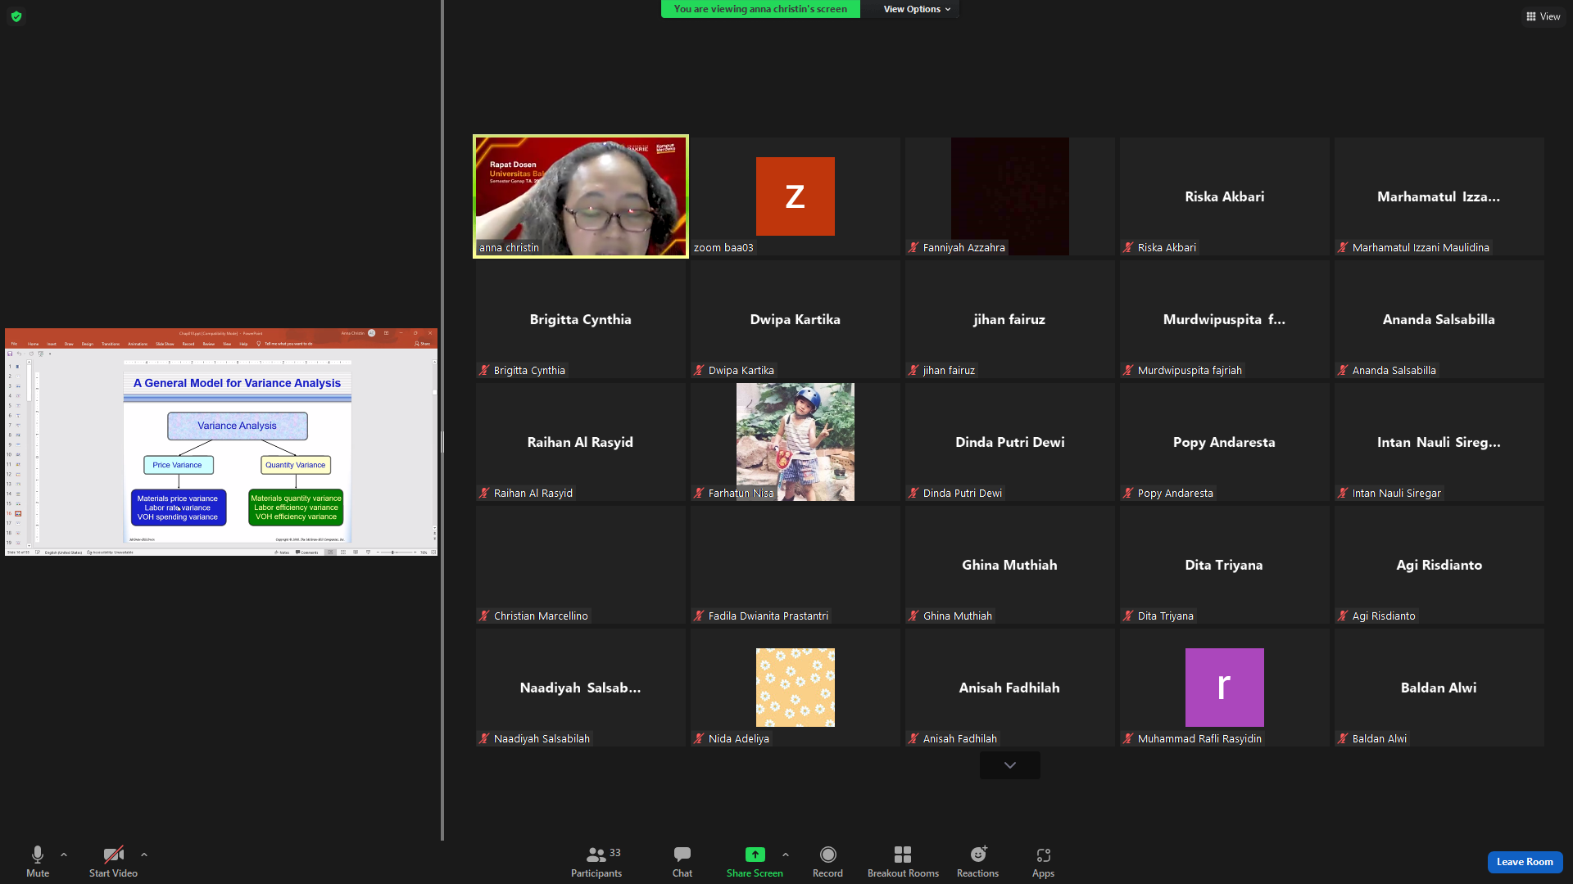This screenshot has width=1573, height=884.
Task: Click the Raihan Al Rasyid participant tile
Action: click(x=581, y=442)
